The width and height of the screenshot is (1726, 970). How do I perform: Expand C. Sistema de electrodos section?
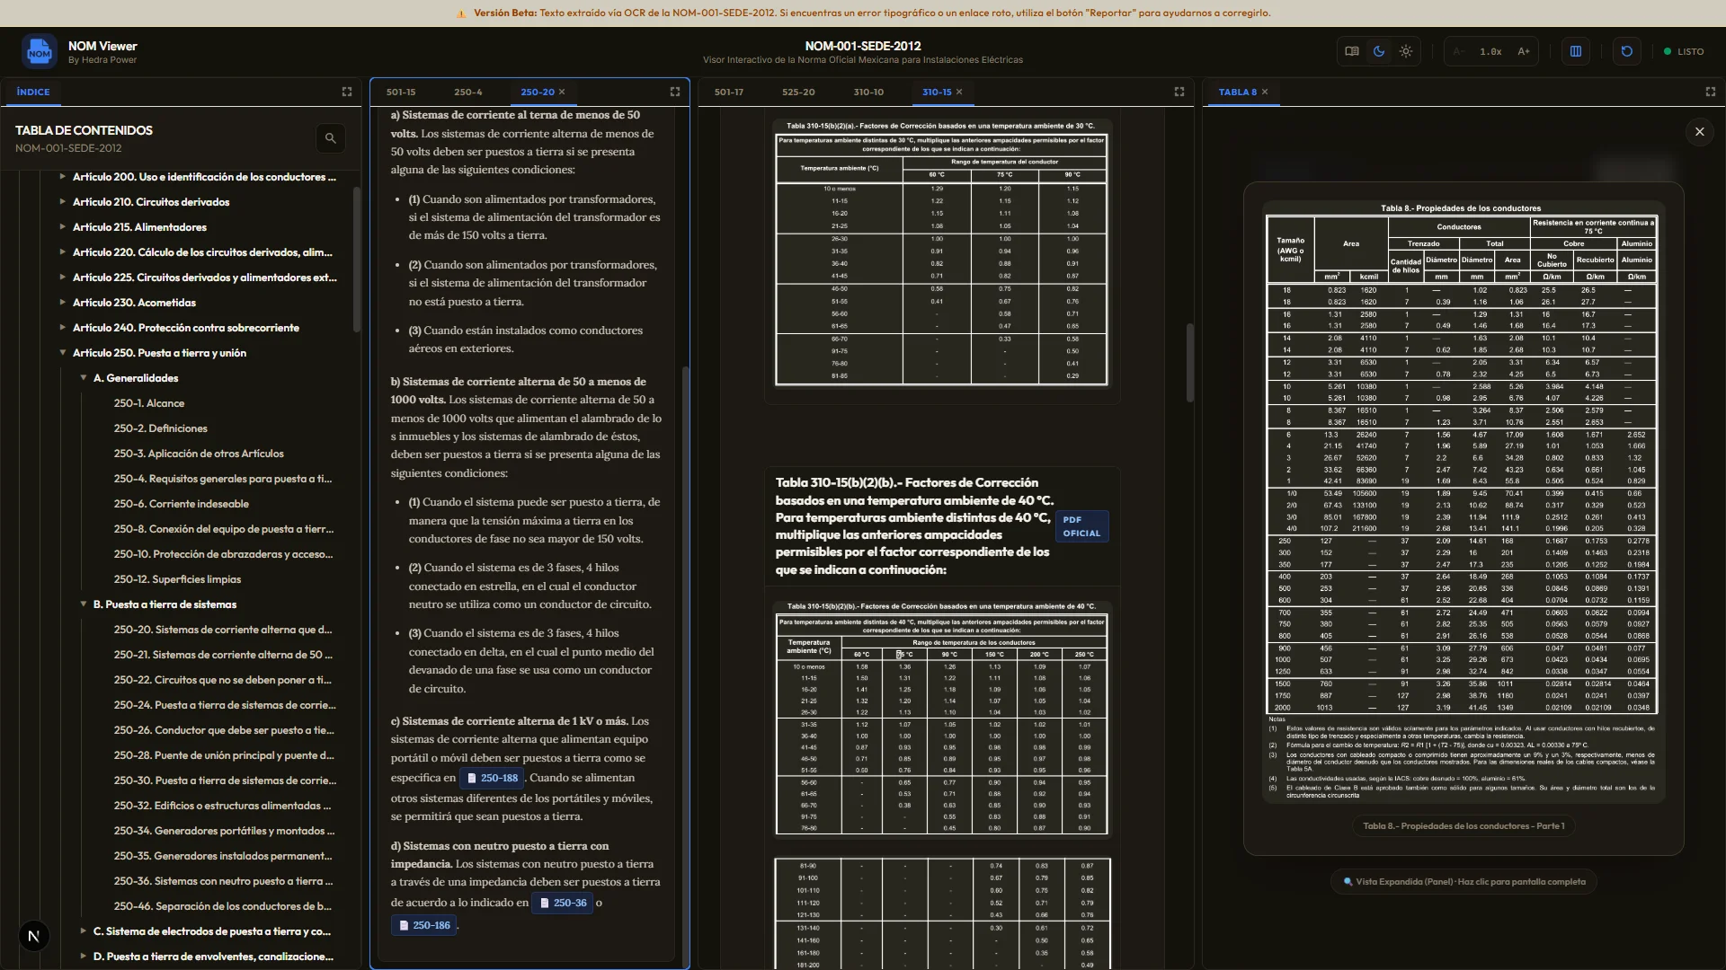(83, 931)
